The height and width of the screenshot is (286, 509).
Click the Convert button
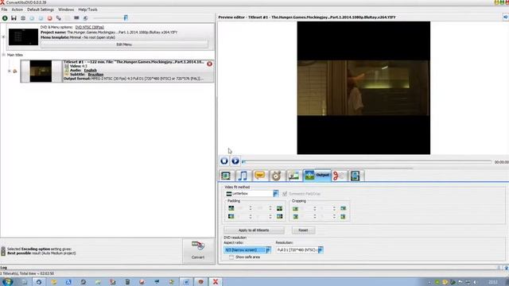[x=198, y=250]
